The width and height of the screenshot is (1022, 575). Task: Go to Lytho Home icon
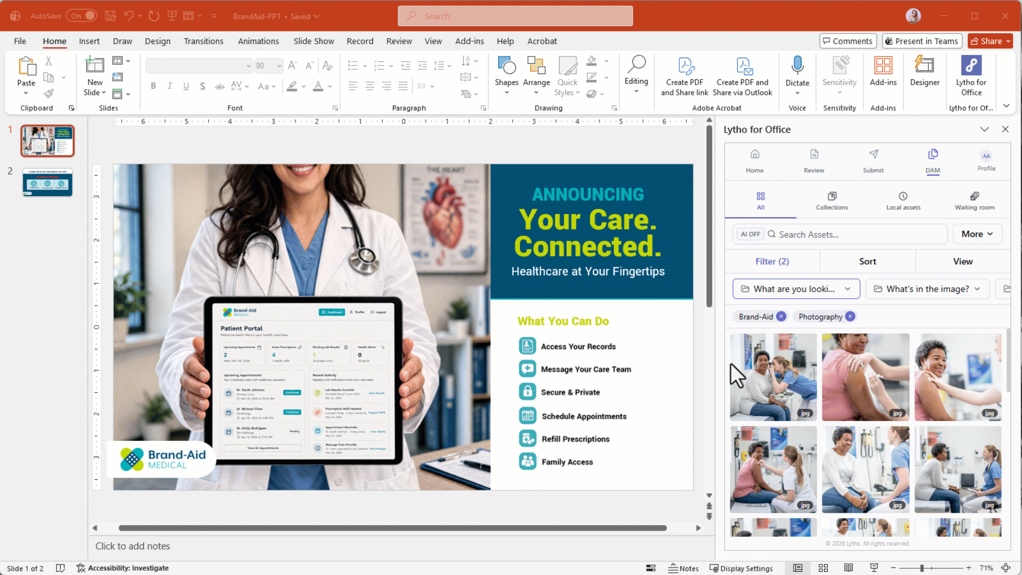(754, 161)
